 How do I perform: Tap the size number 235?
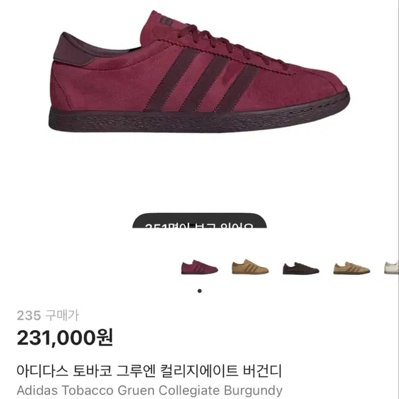click(29, 316)
